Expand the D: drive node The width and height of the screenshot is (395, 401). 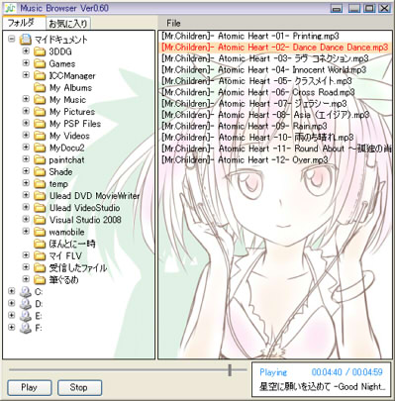pyautogui.click(x=12, y=303)
